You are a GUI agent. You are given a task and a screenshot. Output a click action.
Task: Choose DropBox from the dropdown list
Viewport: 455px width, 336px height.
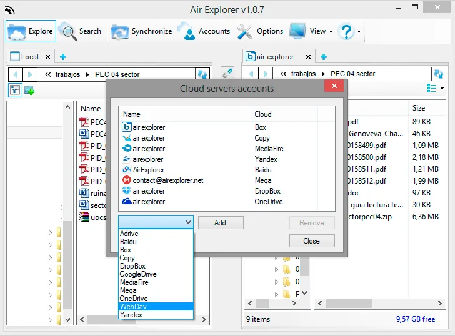[156, 266]
